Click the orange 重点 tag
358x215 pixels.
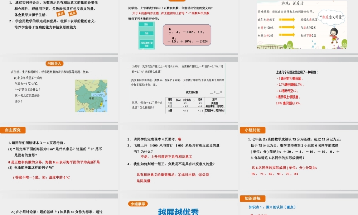(61, 14)
